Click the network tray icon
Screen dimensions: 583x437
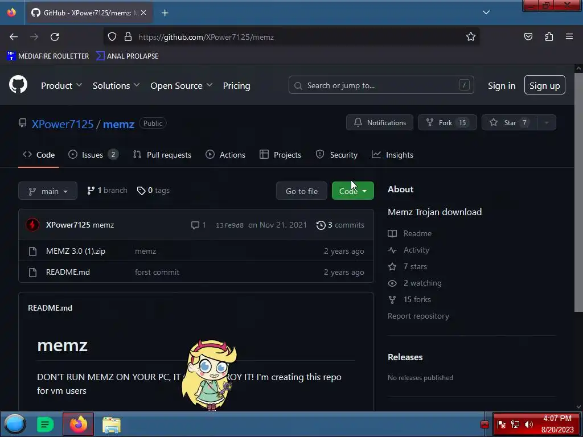click(515, 424)
